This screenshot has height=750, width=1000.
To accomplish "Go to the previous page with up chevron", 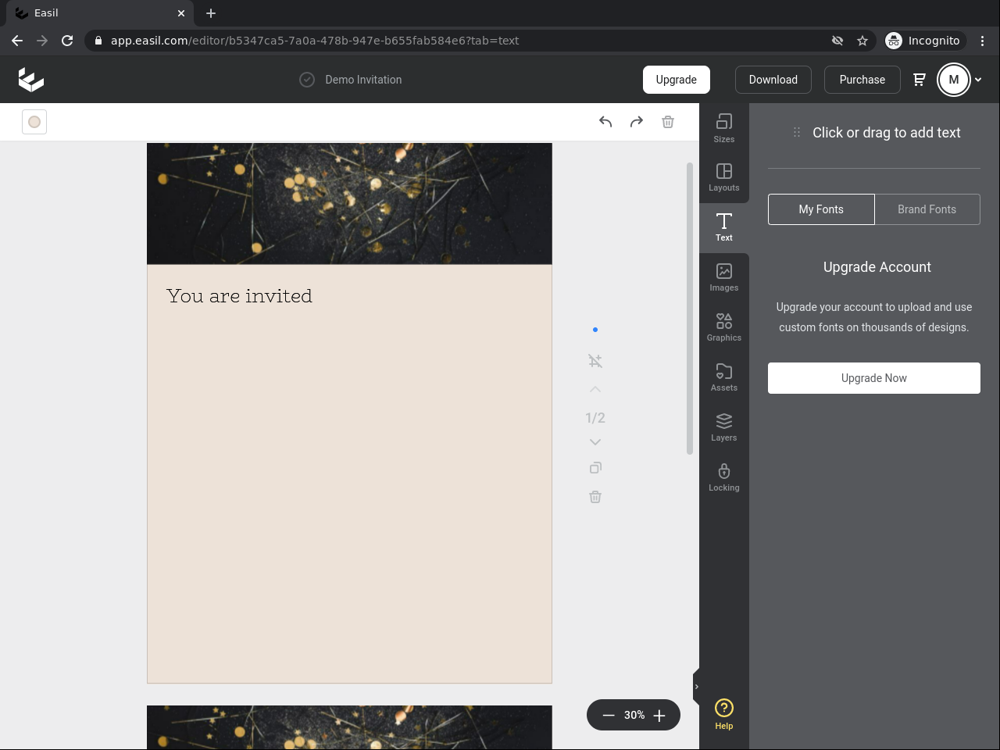I will click(x=595, y=389).
